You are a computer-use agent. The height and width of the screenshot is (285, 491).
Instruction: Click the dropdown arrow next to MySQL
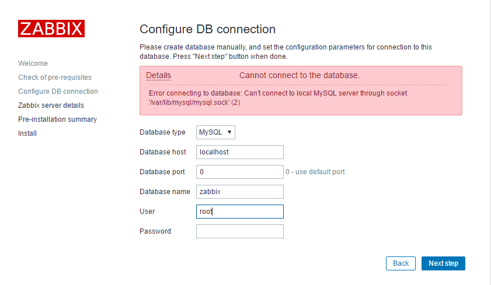click(x=229, y=132)
